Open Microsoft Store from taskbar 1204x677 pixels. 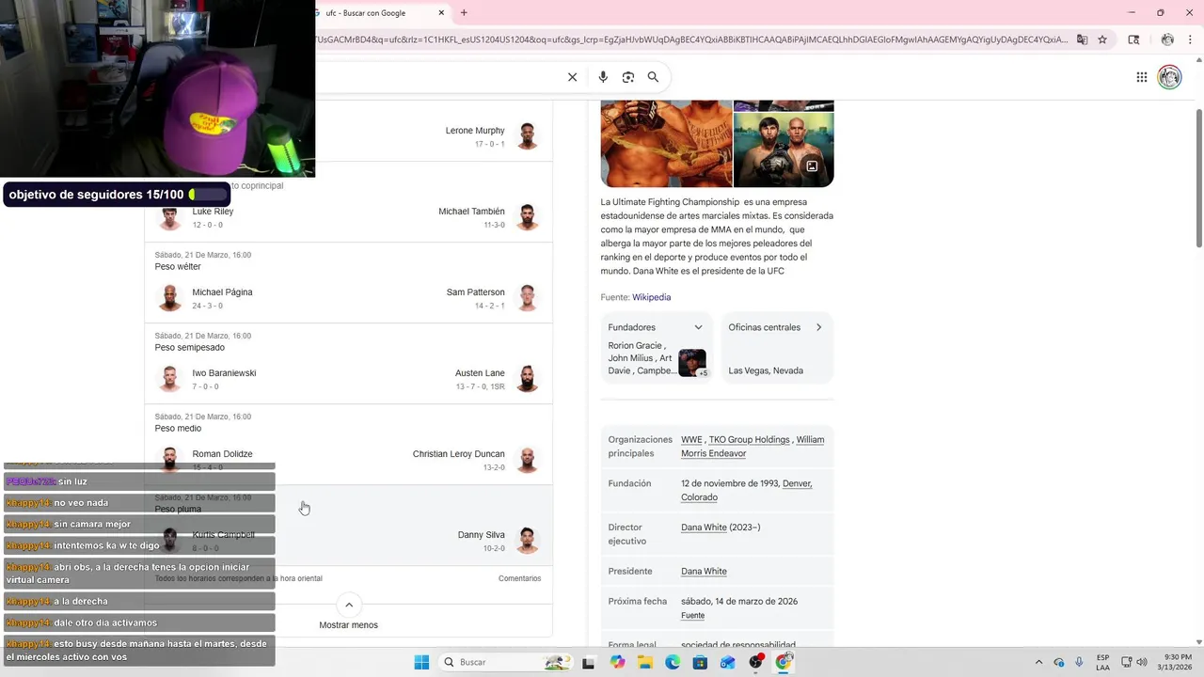click(700, 663)
